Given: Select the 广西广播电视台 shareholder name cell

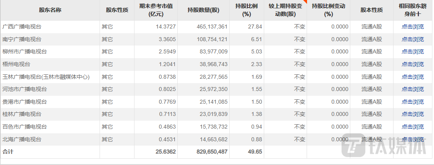Looking at the screenshot, I should [x=22, y=27].
